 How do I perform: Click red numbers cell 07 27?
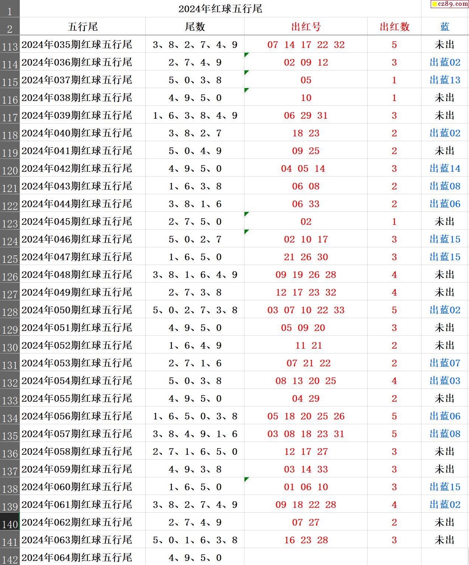tap(306, 522)
